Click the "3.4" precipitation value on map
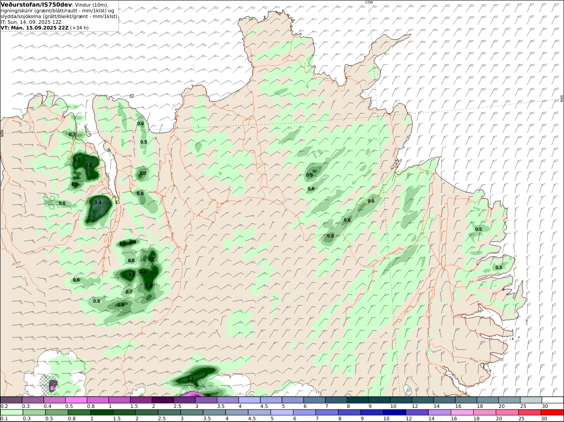The height and width of the screenshot is (422, 564). pyautogui.click(x=98, y=203)
